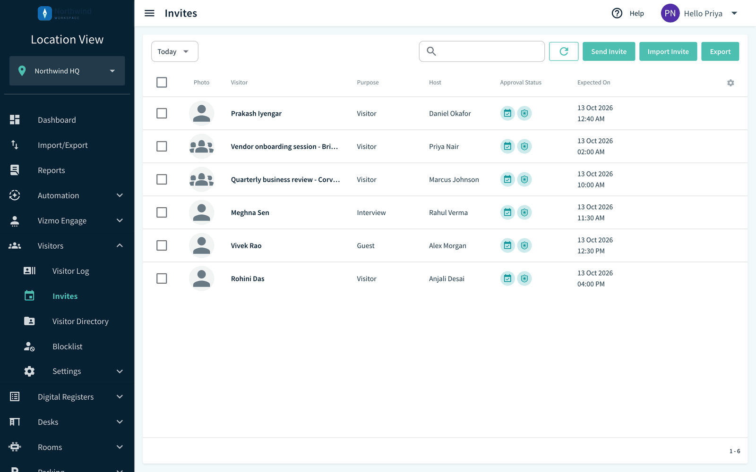Collapse the Visitors menu section
The height and width of the screenshot is (472, 756).
tap(67, 245)
